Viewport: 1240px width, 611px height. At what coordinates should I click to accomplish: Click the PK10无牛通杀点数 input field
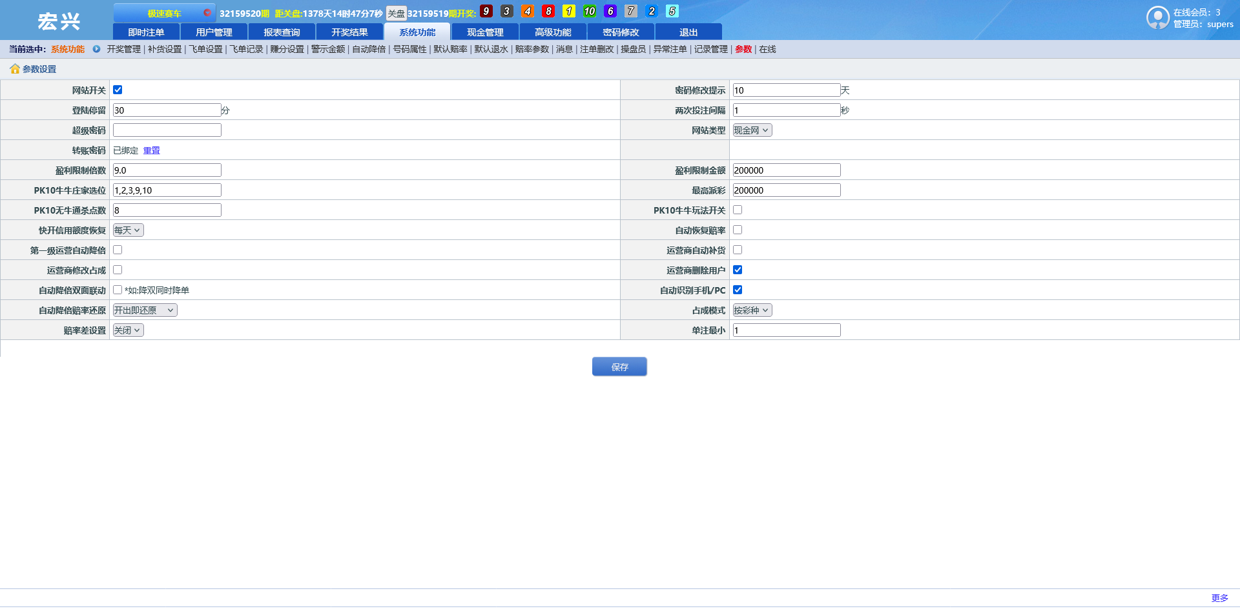[167, 210]
